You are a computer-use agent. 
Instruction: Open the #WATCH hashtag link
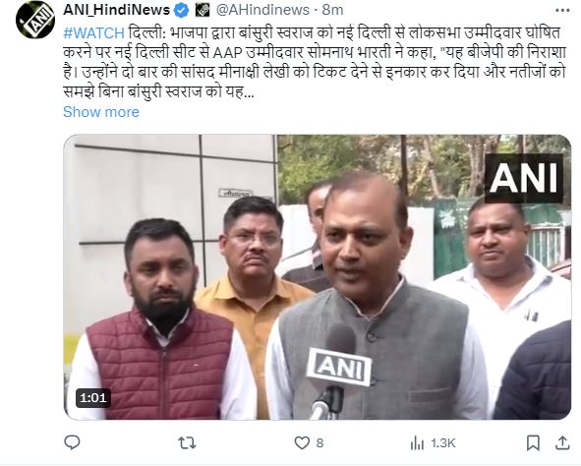coord(93,33)
